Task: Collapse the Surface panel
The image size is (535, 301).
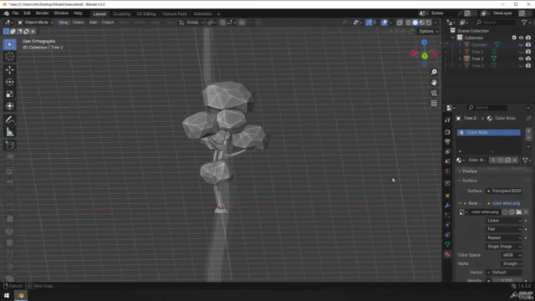Action: 470,181
